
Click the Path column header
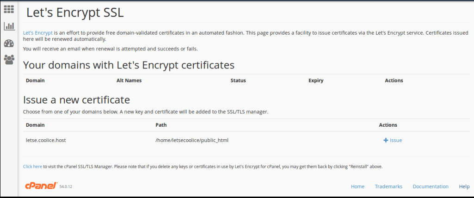click(x=161, y=125)
